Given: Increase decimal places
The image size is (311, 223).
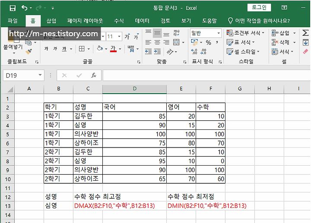Looking at the screenshot, I should pos(194,52).
